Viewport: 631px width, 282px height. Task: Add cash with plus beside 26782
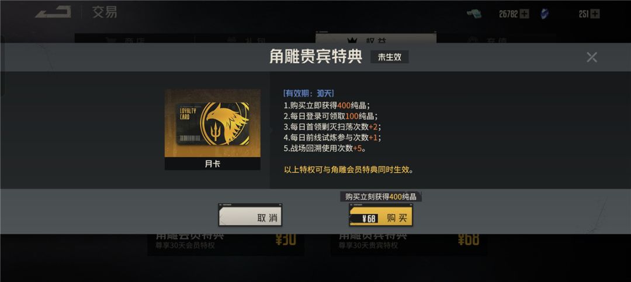(x=524, y=14)
